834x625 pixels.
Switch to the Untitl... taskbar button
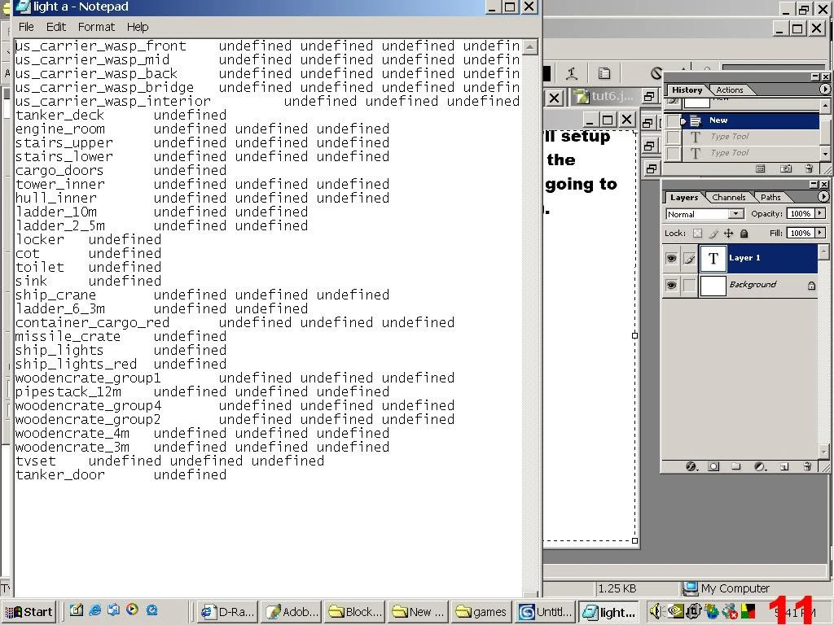tap(546, 612)
